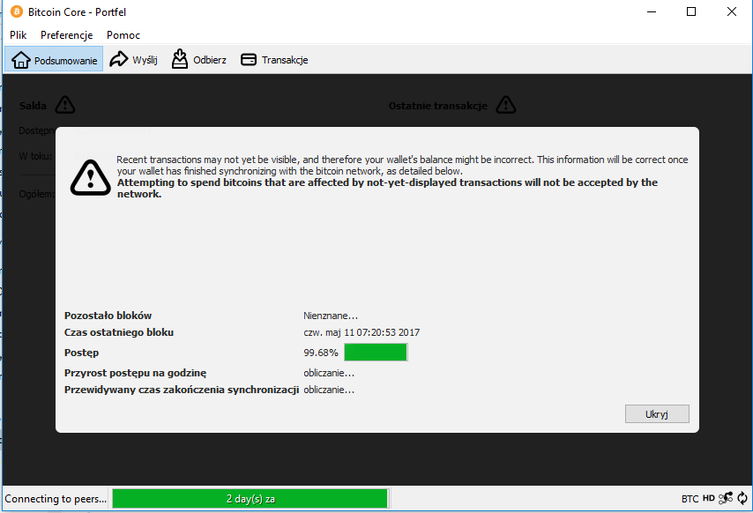Minimize the Bitcoin Core window
Image resolution: width=753 pixels, height=513 pixels.
point(652,11)
